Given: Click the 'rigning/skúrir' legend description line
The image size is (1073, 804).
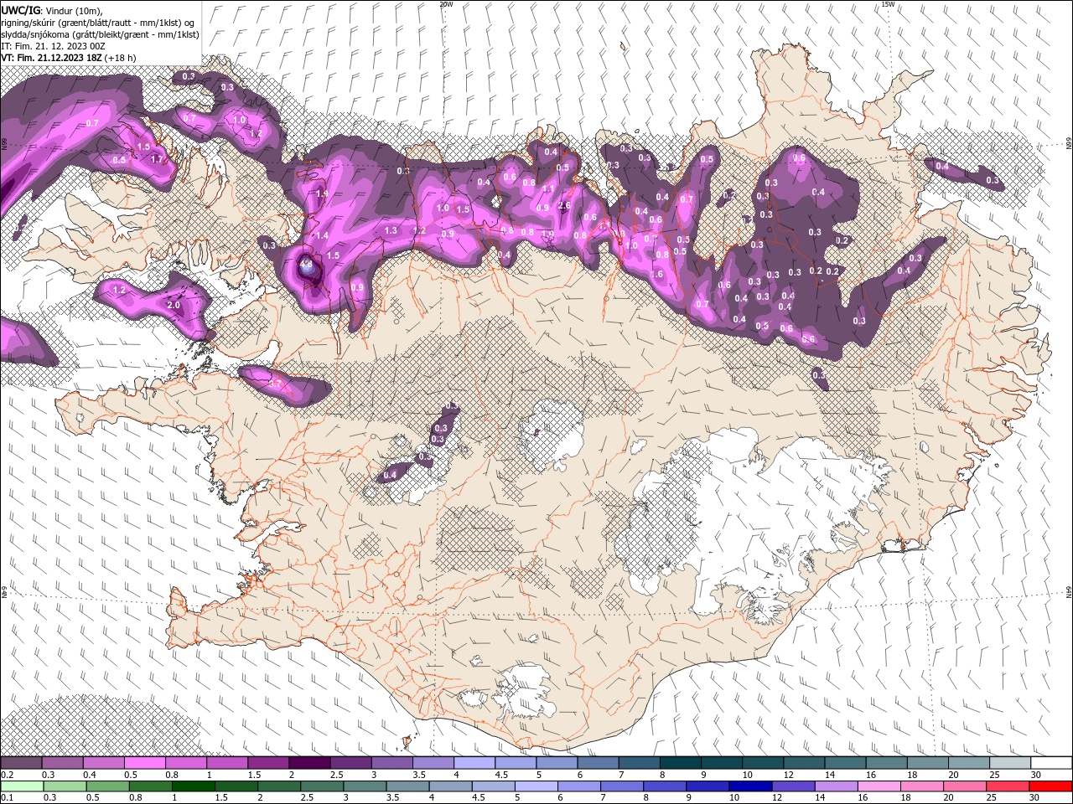Looking at the screenshot, I should [98, 22].
